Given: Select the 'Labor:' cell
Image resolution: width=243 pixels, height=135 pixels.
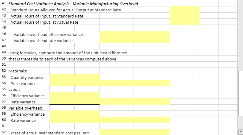Looking at the screenshot, I should pos(14,90).
